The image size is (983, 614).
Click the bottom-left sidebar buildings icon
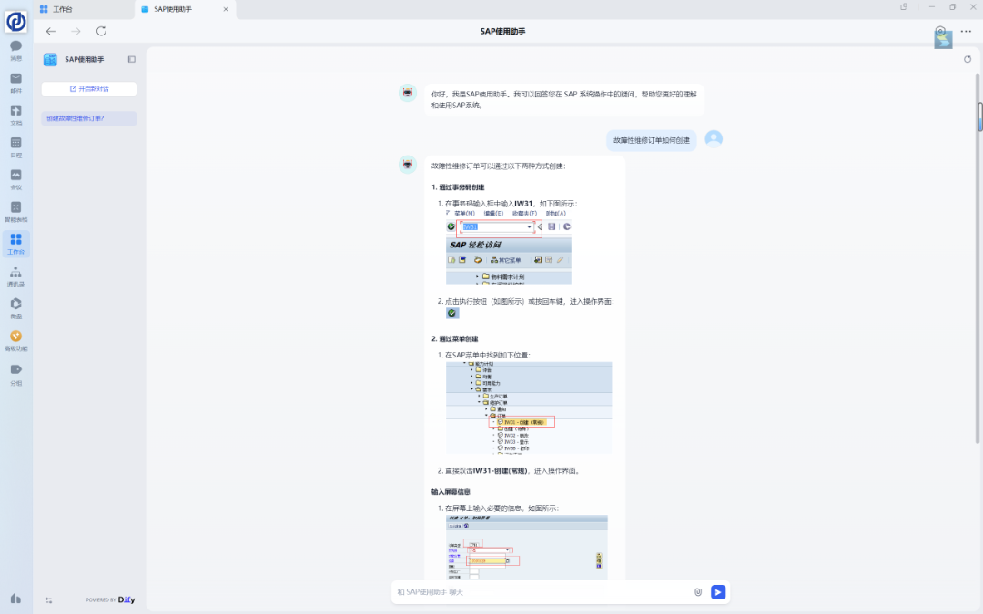(x=15, y=599)
